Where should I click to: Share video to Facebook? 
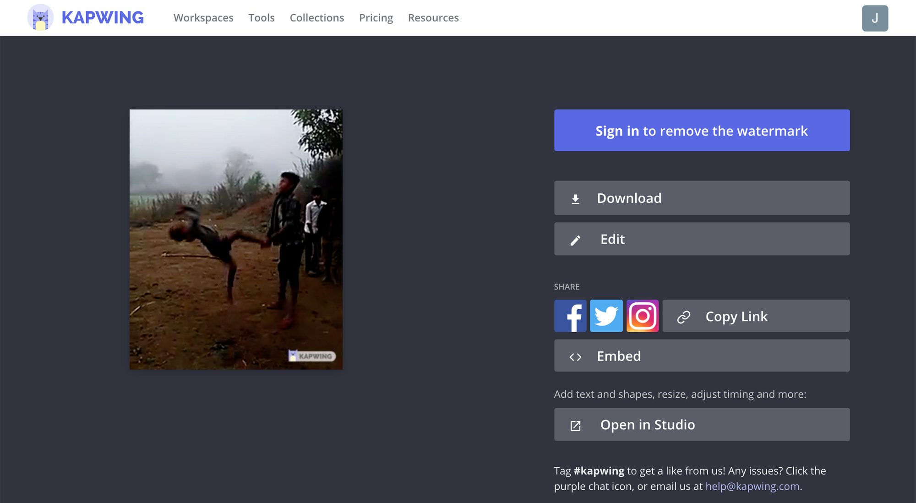pyautogui.click(x=570, y=316)
